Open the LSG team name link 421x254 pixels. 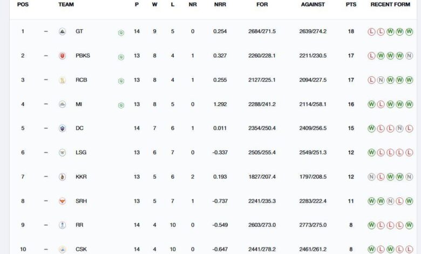[81, 152]
